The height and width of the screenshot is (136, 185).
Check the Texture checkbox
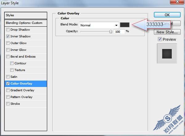[12, 70]
